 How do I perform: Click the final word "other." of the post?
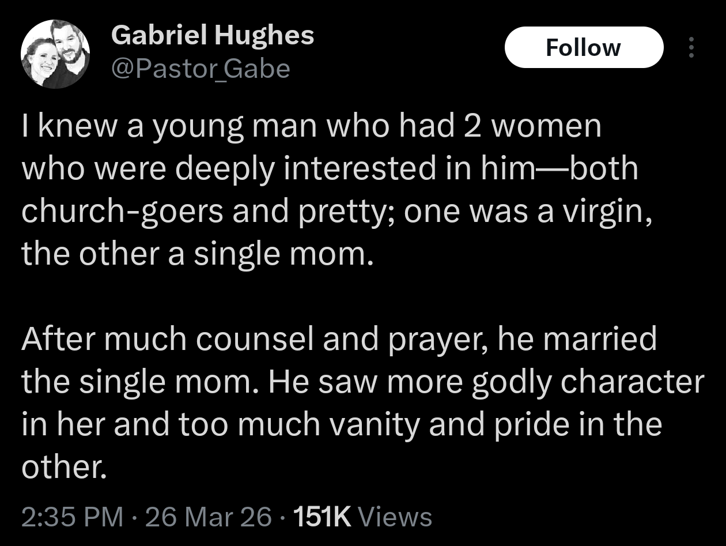(65, 466)
